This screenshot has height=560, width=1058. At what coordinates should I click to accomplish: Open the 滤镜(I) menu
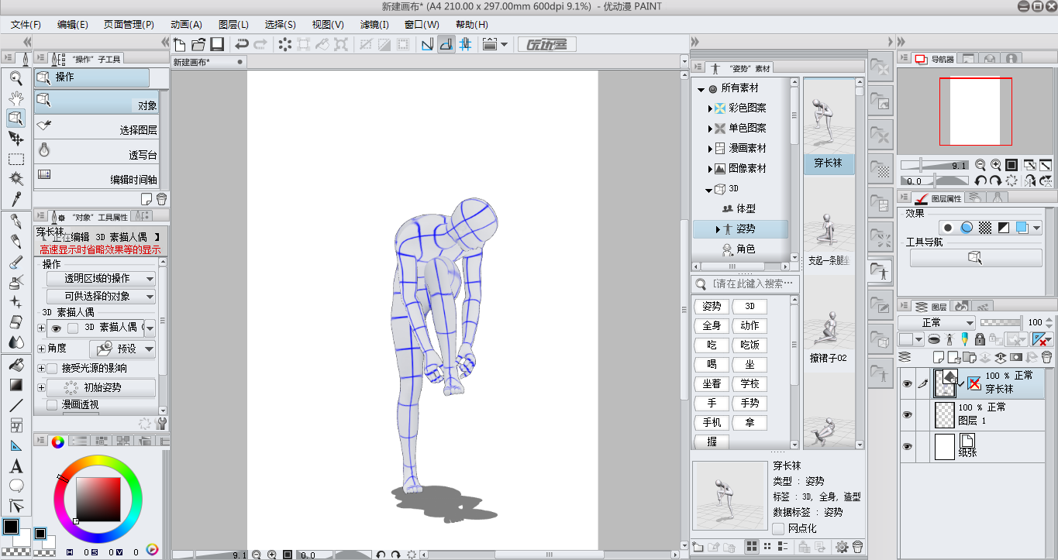pos(374,25)
